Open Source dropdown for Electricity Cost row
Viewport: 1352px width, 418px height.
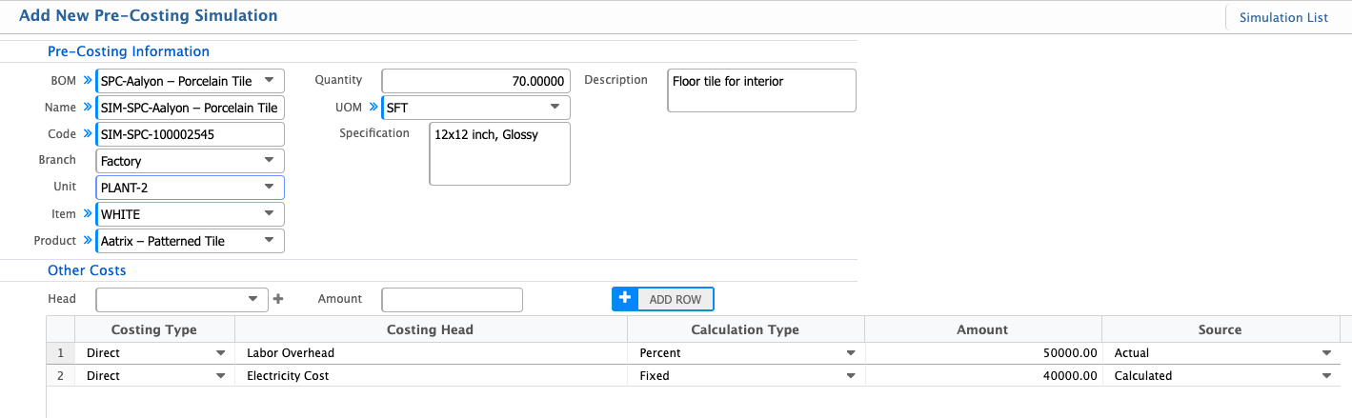tap(1325, 376)
